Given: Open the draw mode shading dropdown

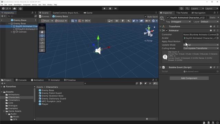Looking at the screenshot, I should 110,21.
